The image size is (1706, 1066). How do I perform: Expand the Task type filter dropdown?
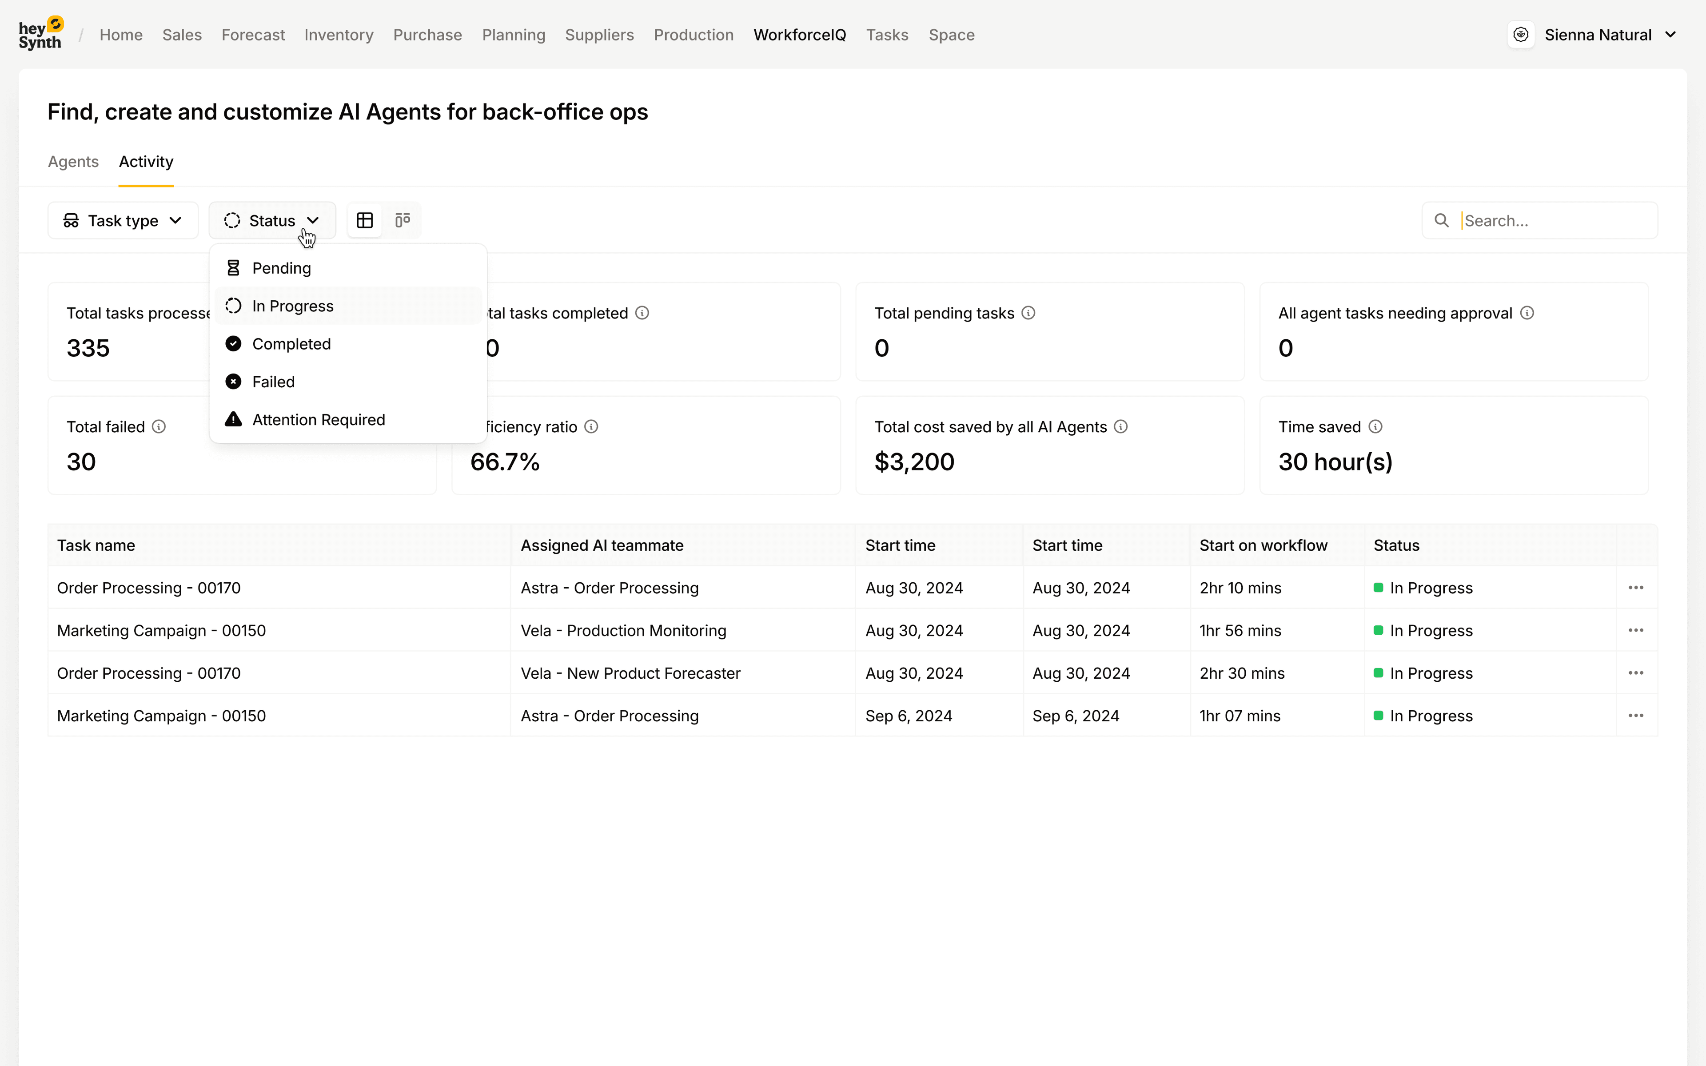pyautogui.click(x=124, y=221)
